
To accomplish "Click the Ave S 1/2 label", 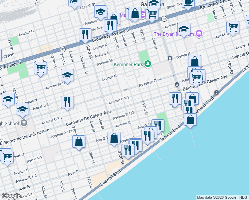I will (x=28, y=195).
